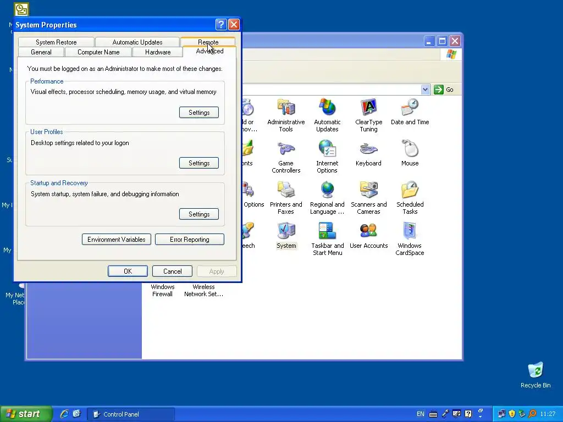Open Internet Options icon

(327, 157)
